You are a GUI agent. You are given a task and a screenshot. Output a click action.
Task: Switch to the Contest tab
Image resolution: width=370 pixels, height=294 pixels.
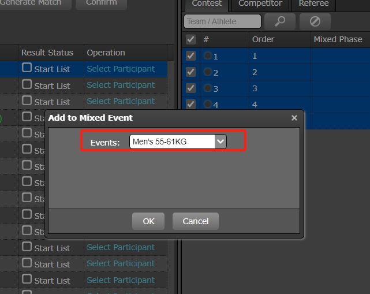point(205,3)
